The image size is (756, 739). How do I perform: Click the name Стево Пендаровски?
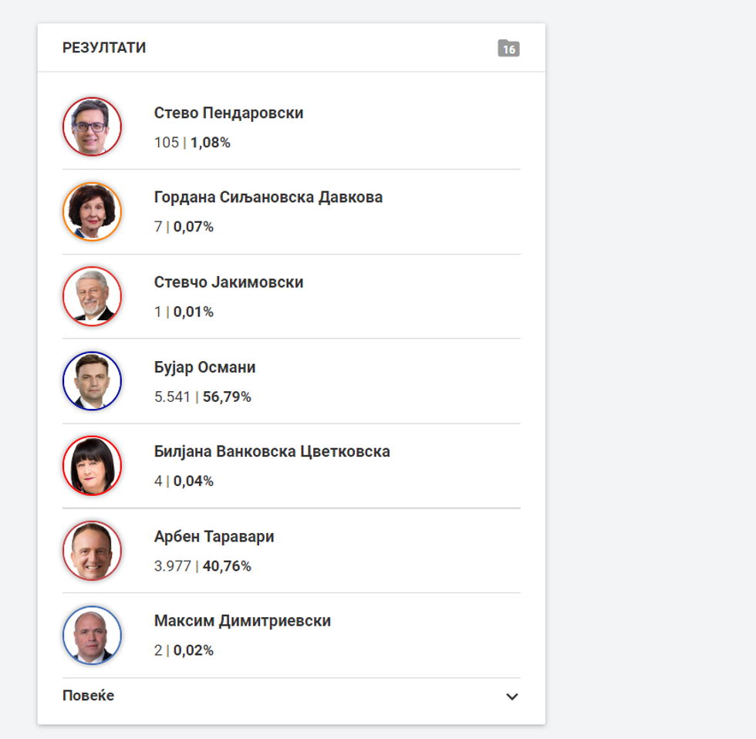228,113
